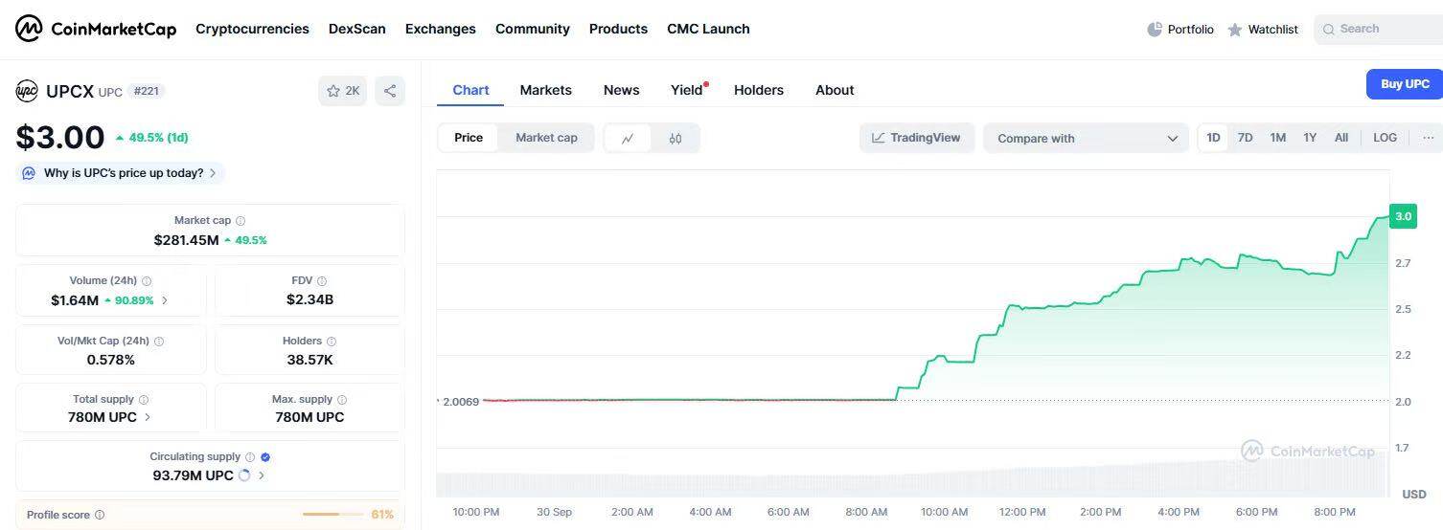Screen dimensions: 1443x530
Task: Open the Compare with dropdown
Action: tap(1087, 138)
